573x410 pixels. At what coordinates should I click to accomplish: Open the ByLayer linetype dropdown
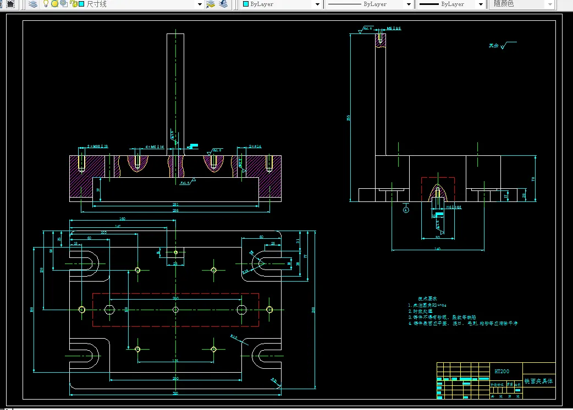(x=409, y=4)
